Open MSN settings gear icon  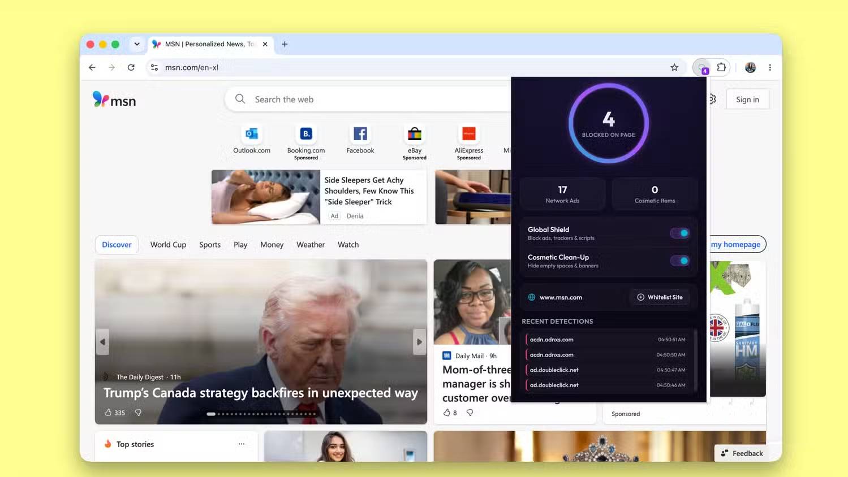coord(712,99)
